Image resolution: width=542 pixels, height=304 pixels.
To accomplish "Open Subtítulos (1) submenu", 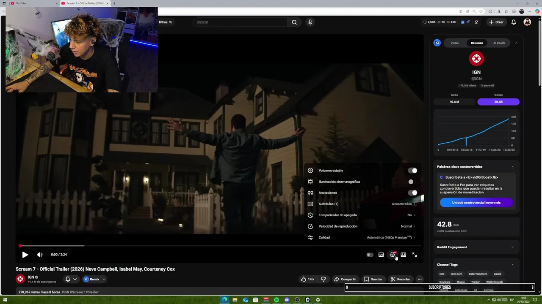I will [362, 204].
